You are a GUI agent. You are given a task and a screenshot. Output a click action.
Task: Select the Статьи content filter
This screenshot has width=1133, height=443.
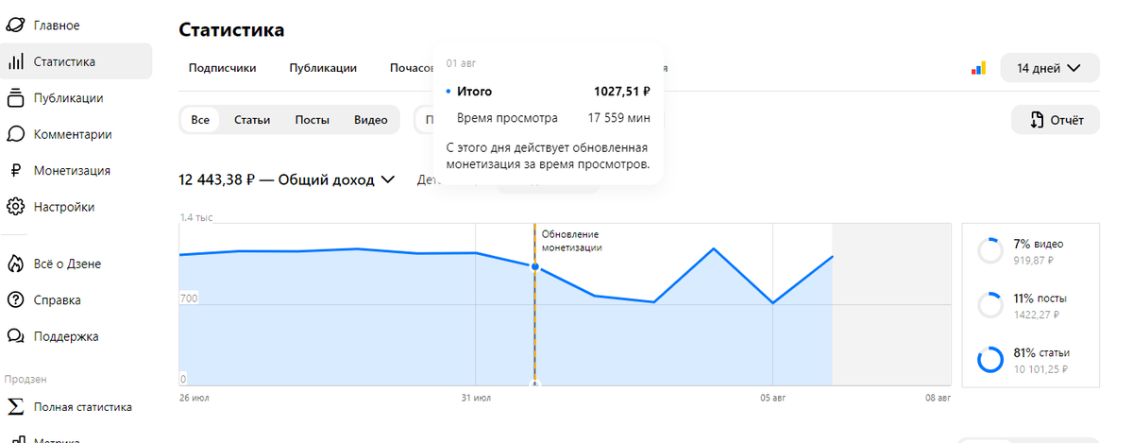coord(252,120)
